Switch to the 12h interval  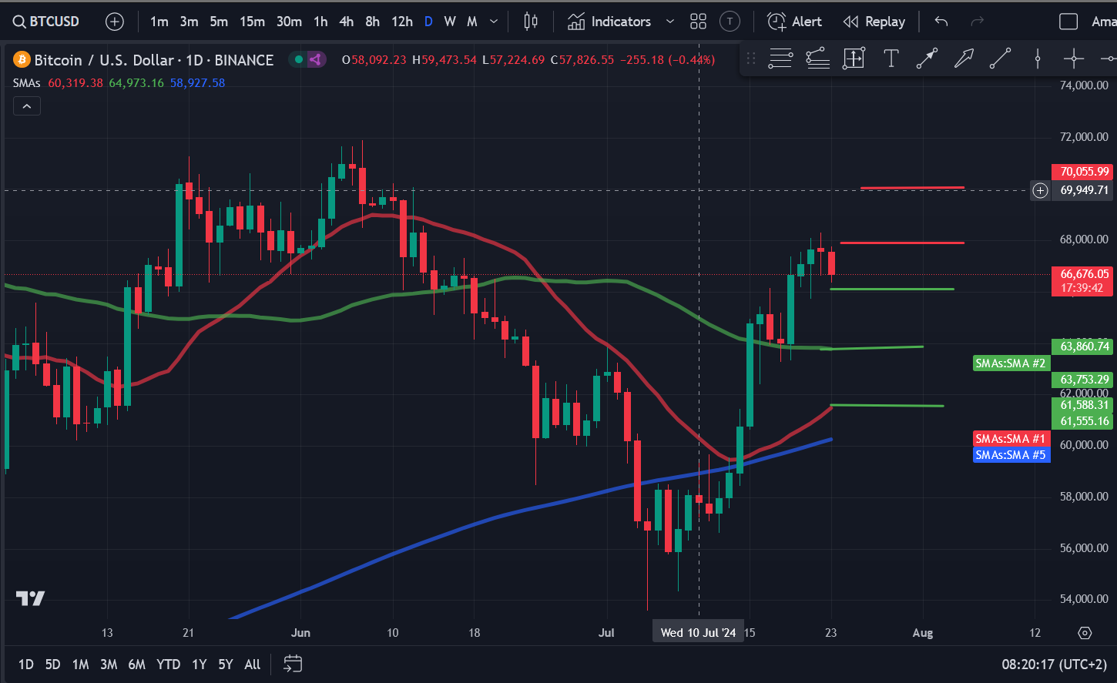click(x=401, y=22)
